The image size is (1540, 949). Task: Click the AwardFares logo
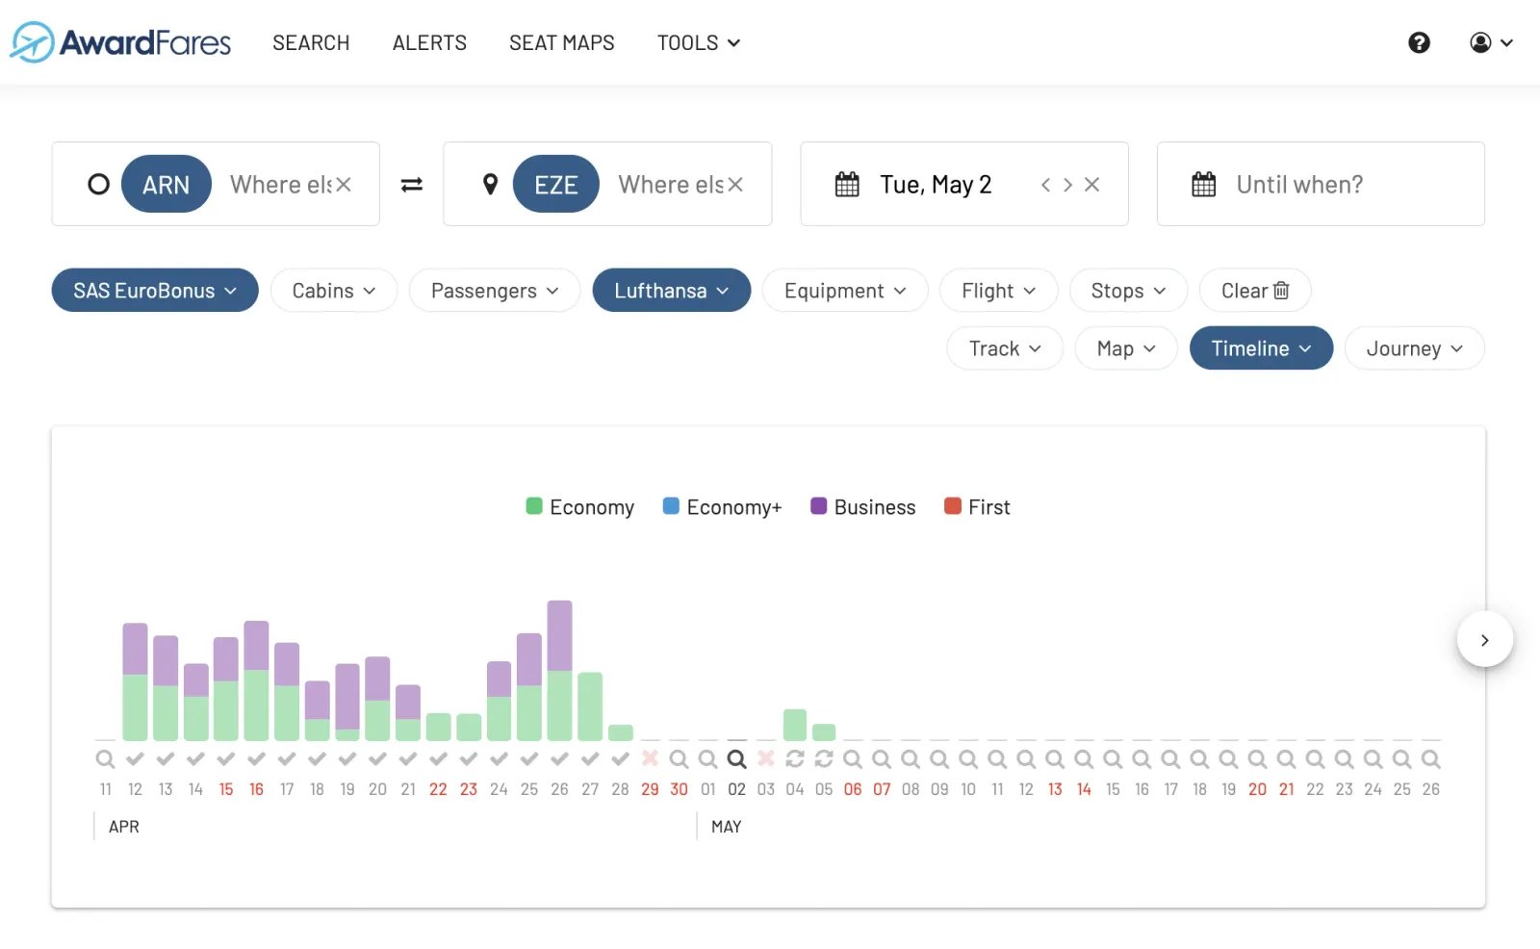click(x=120, y=42)
